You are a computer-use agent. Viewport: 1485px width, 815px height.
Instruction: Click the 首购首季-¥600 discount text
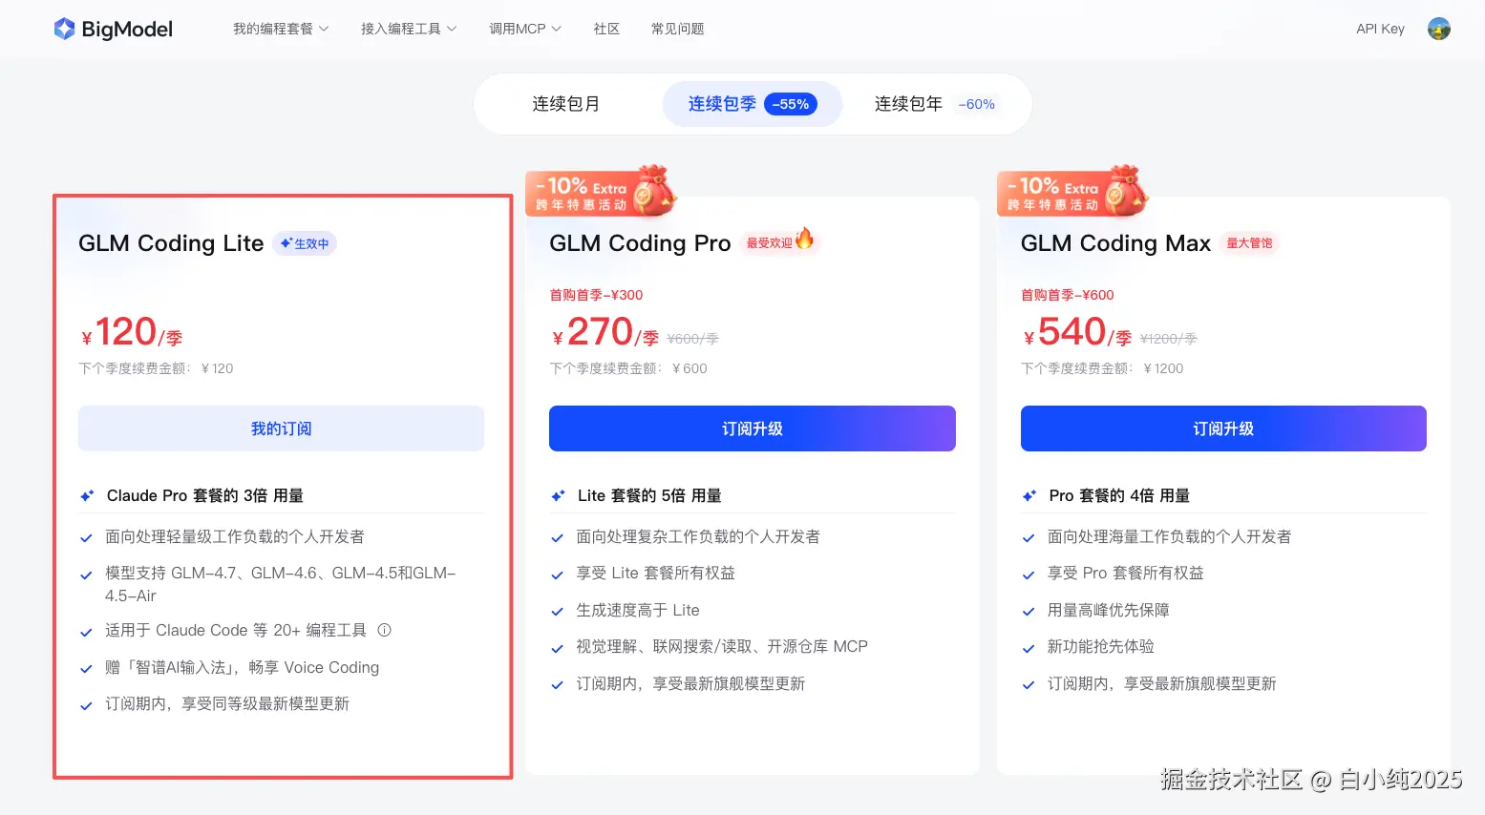(x=1067, y=295)
